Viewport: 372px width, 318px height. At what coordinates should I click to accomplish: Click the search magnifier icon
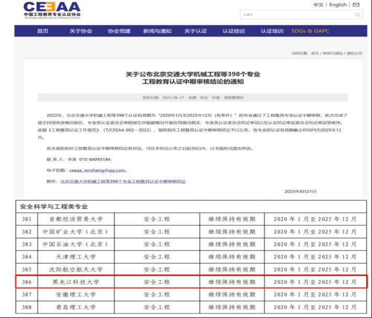tap(358, 15)
